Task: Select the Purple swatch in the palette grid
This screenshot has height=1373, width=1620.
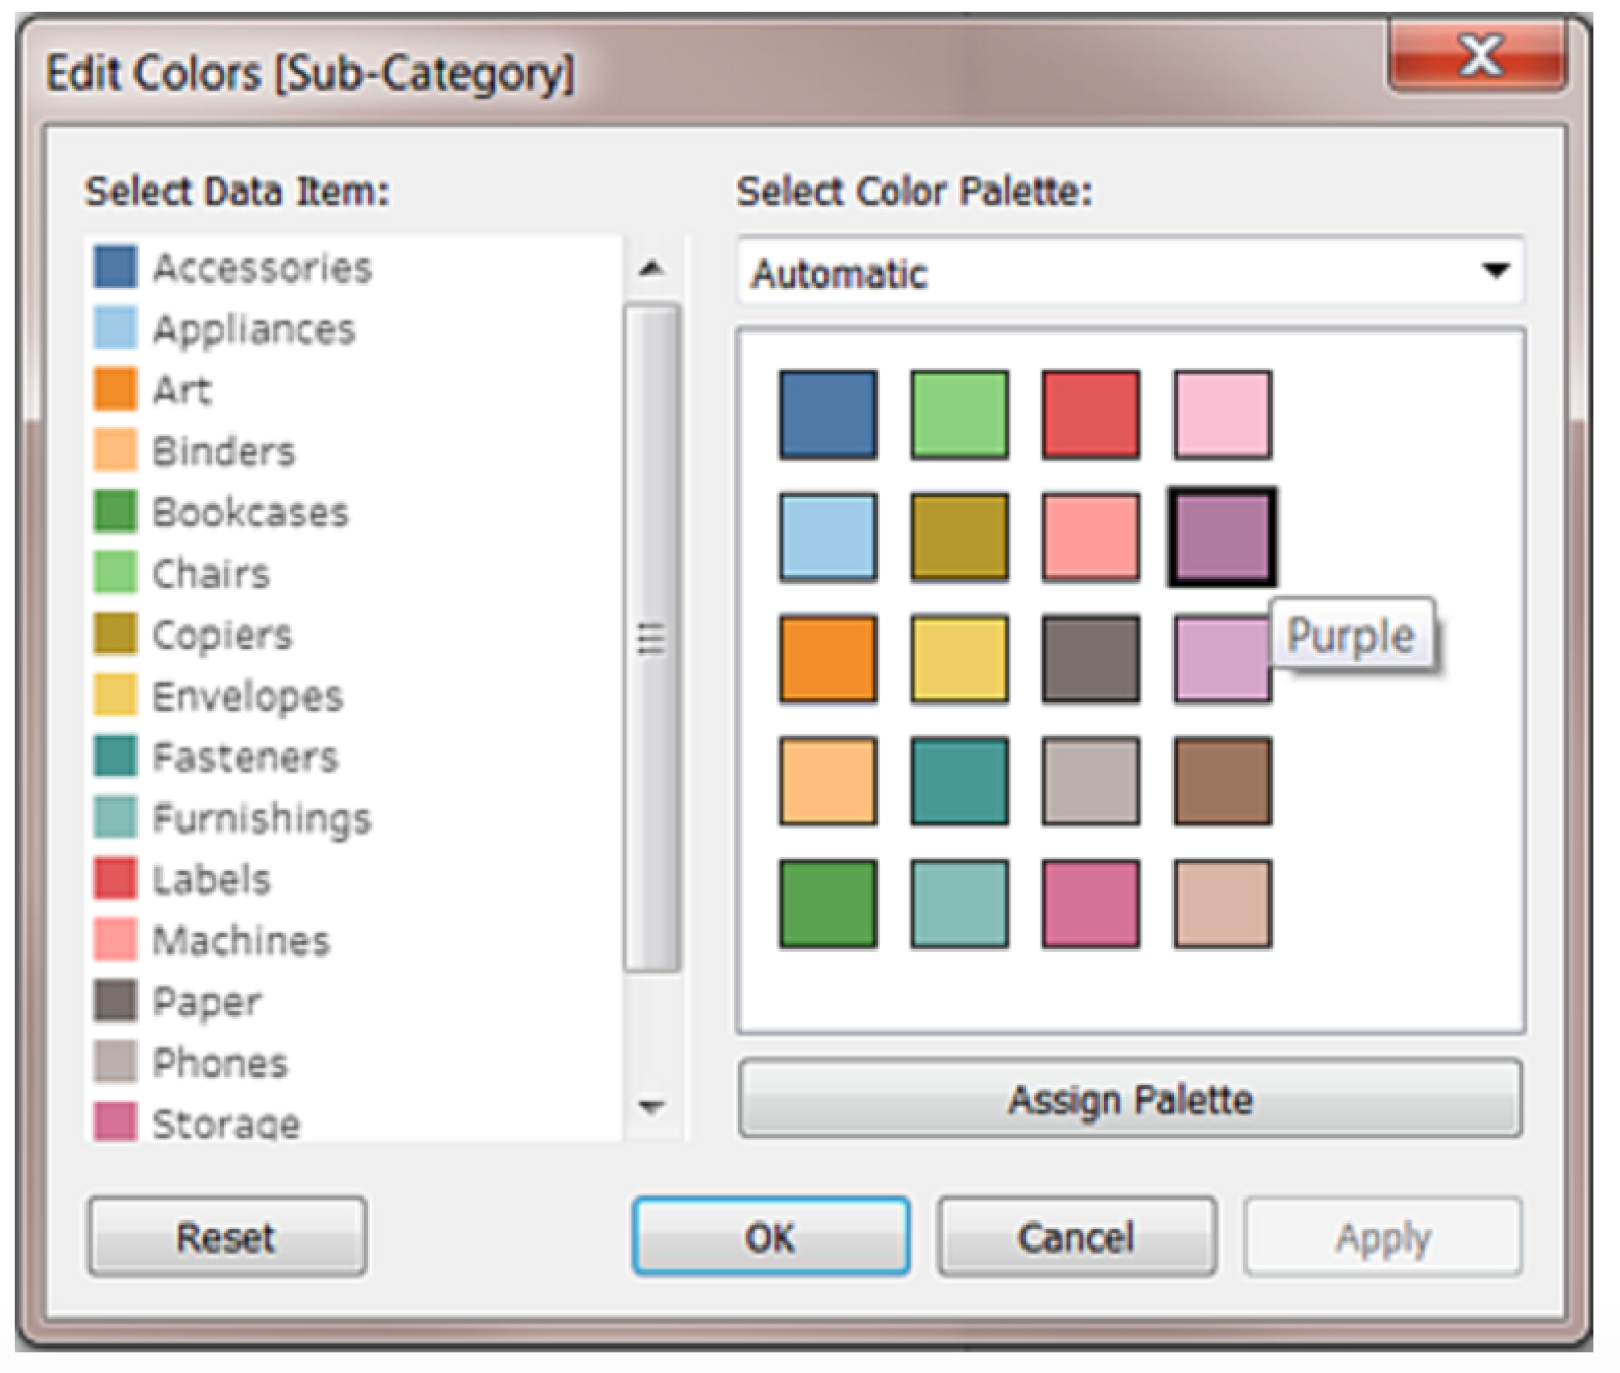Action: coord(1221,539)
